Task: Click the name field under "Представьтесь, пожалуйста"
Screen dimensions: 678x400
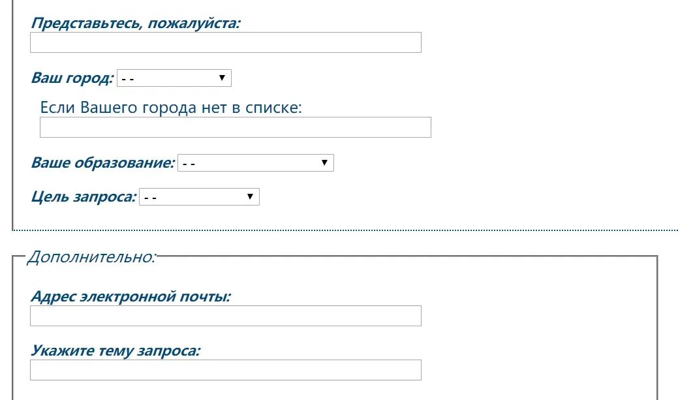Action: pos(226,42)
